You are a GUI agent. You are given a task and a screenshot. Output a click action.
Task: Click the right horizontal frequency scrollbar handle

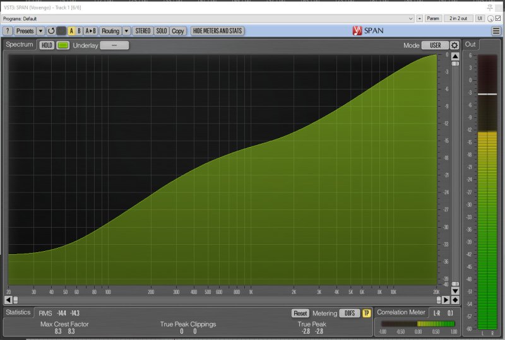tap(439, 300)
